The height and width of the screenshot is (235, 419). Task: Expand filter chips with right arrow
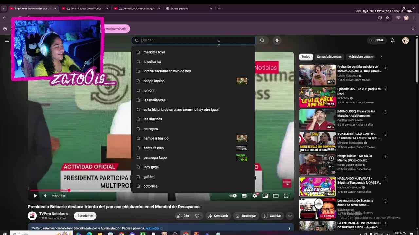[381, 57]
